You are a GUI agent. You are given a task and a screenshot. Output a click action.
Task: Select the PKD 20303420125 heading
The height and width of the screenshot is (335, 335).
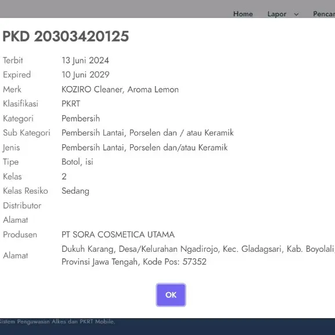(x=66, y=36)
